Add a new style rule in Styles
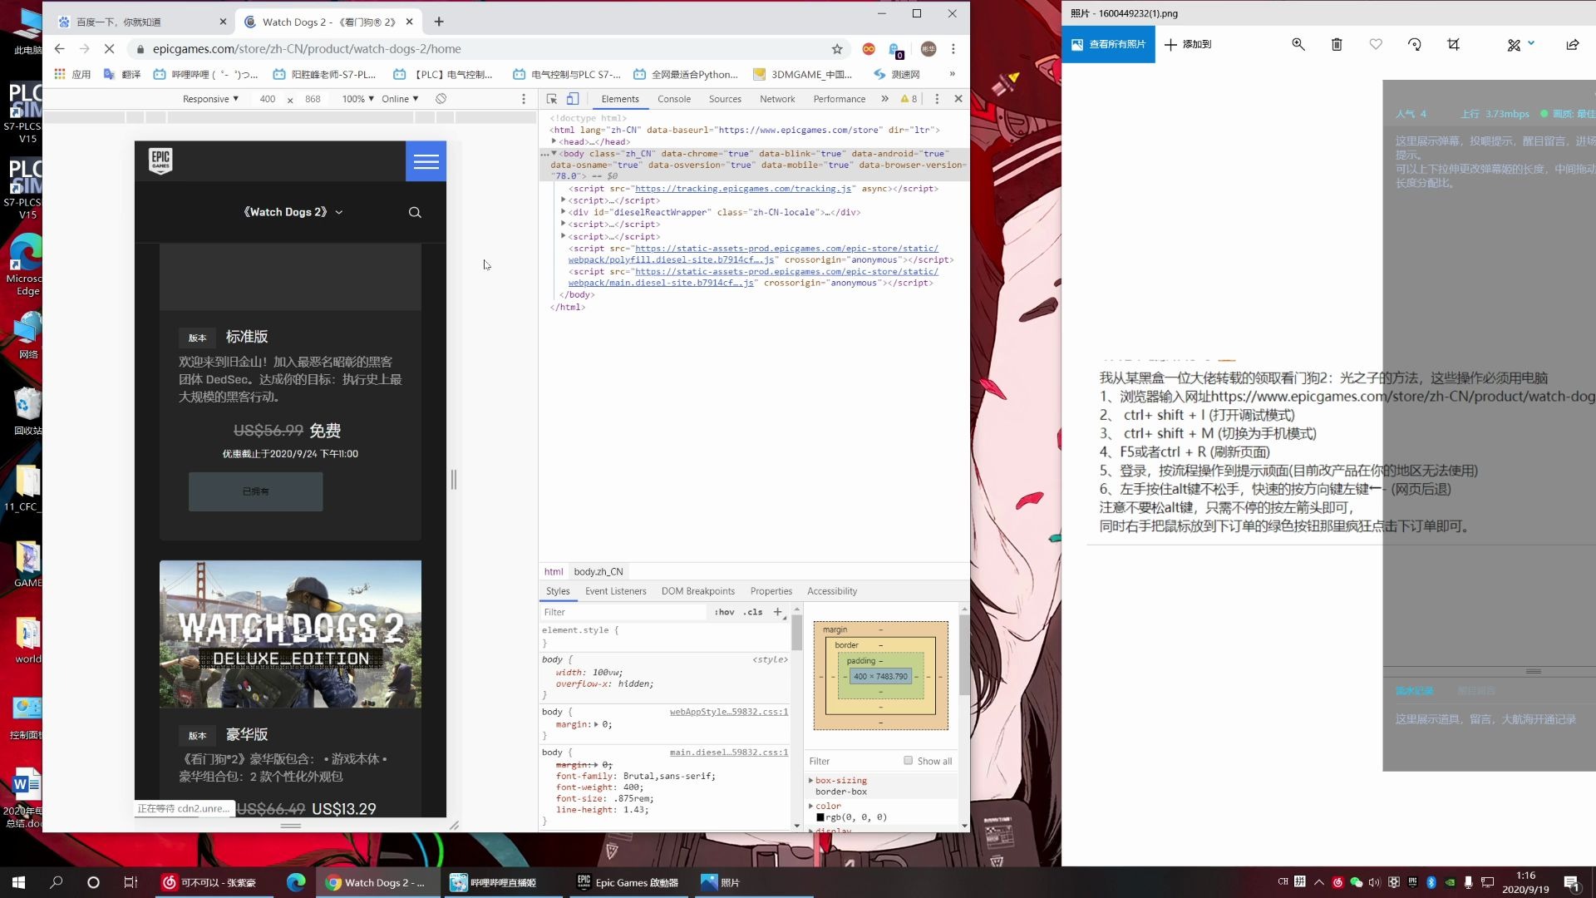The image size is (1596, 898). coord(778,612)
